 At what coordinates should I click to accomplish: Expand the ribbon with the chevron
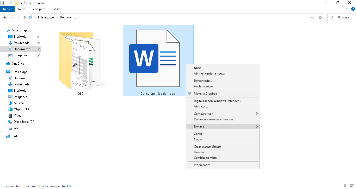(x=347, y=9)
